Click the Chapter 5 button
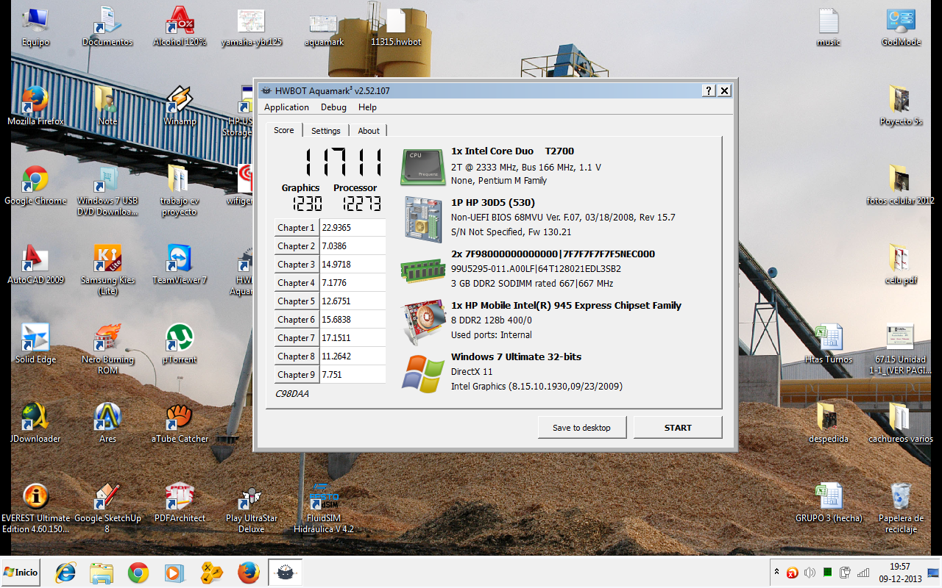 (296, 301)
